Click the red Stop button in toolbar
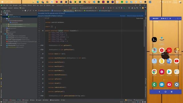Image resolution: width=183 pixels, height=103 pixels. coord(104,8)
